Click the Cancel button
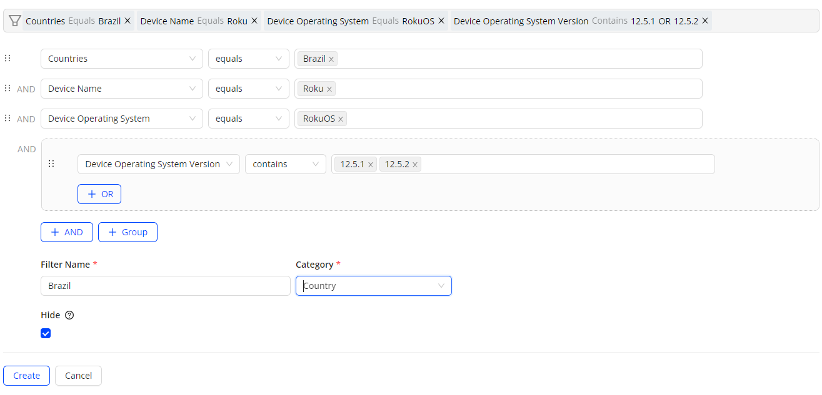Screen dimensions: 822x395 pyautogui.click(x=78, y=376)
